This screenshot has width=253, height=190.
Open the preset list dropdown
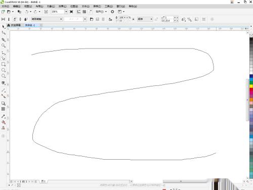[47, 19]
